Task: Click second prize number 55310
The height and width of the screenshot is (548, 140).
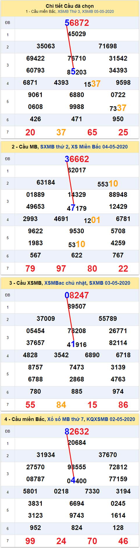Action: tap(108, 184)
